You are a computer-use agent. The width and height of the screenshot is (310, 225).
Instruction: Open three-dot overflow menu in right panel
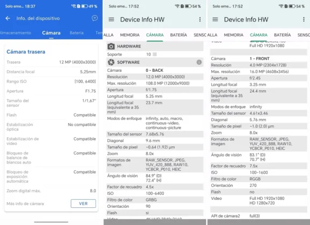coord(304,19)
